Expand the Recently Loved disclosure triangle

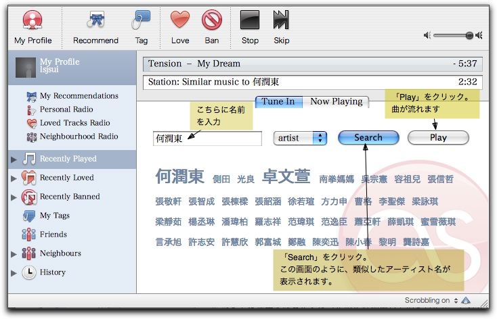(14, 178)
